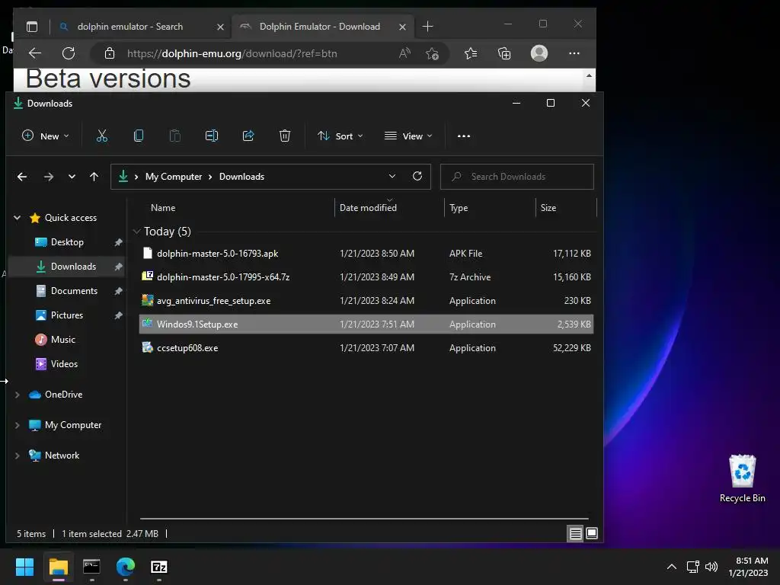The image size is (780, 585).
Task: Switch to Dolphin Emulator - Download tab
Action: 319,27
